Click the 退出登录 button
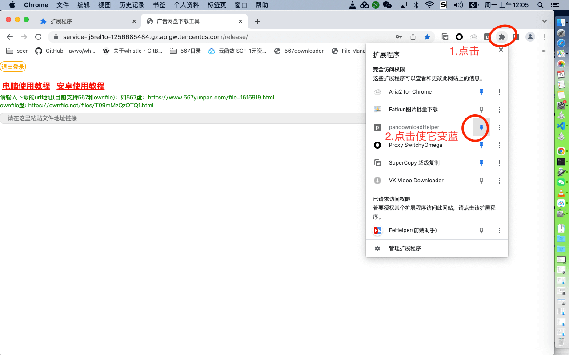 13,67
